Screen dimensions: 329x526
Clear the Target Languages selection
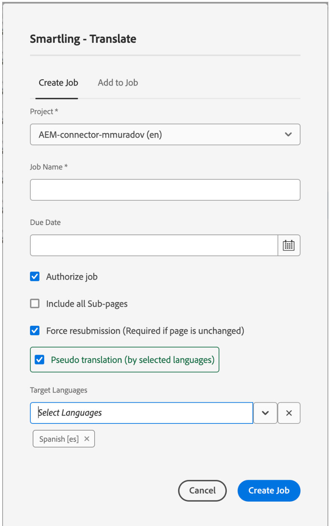point(289,413)
